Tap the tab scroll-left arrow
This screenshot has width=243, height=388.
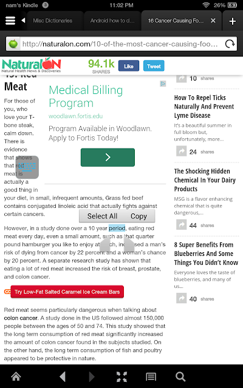point(23,21)
